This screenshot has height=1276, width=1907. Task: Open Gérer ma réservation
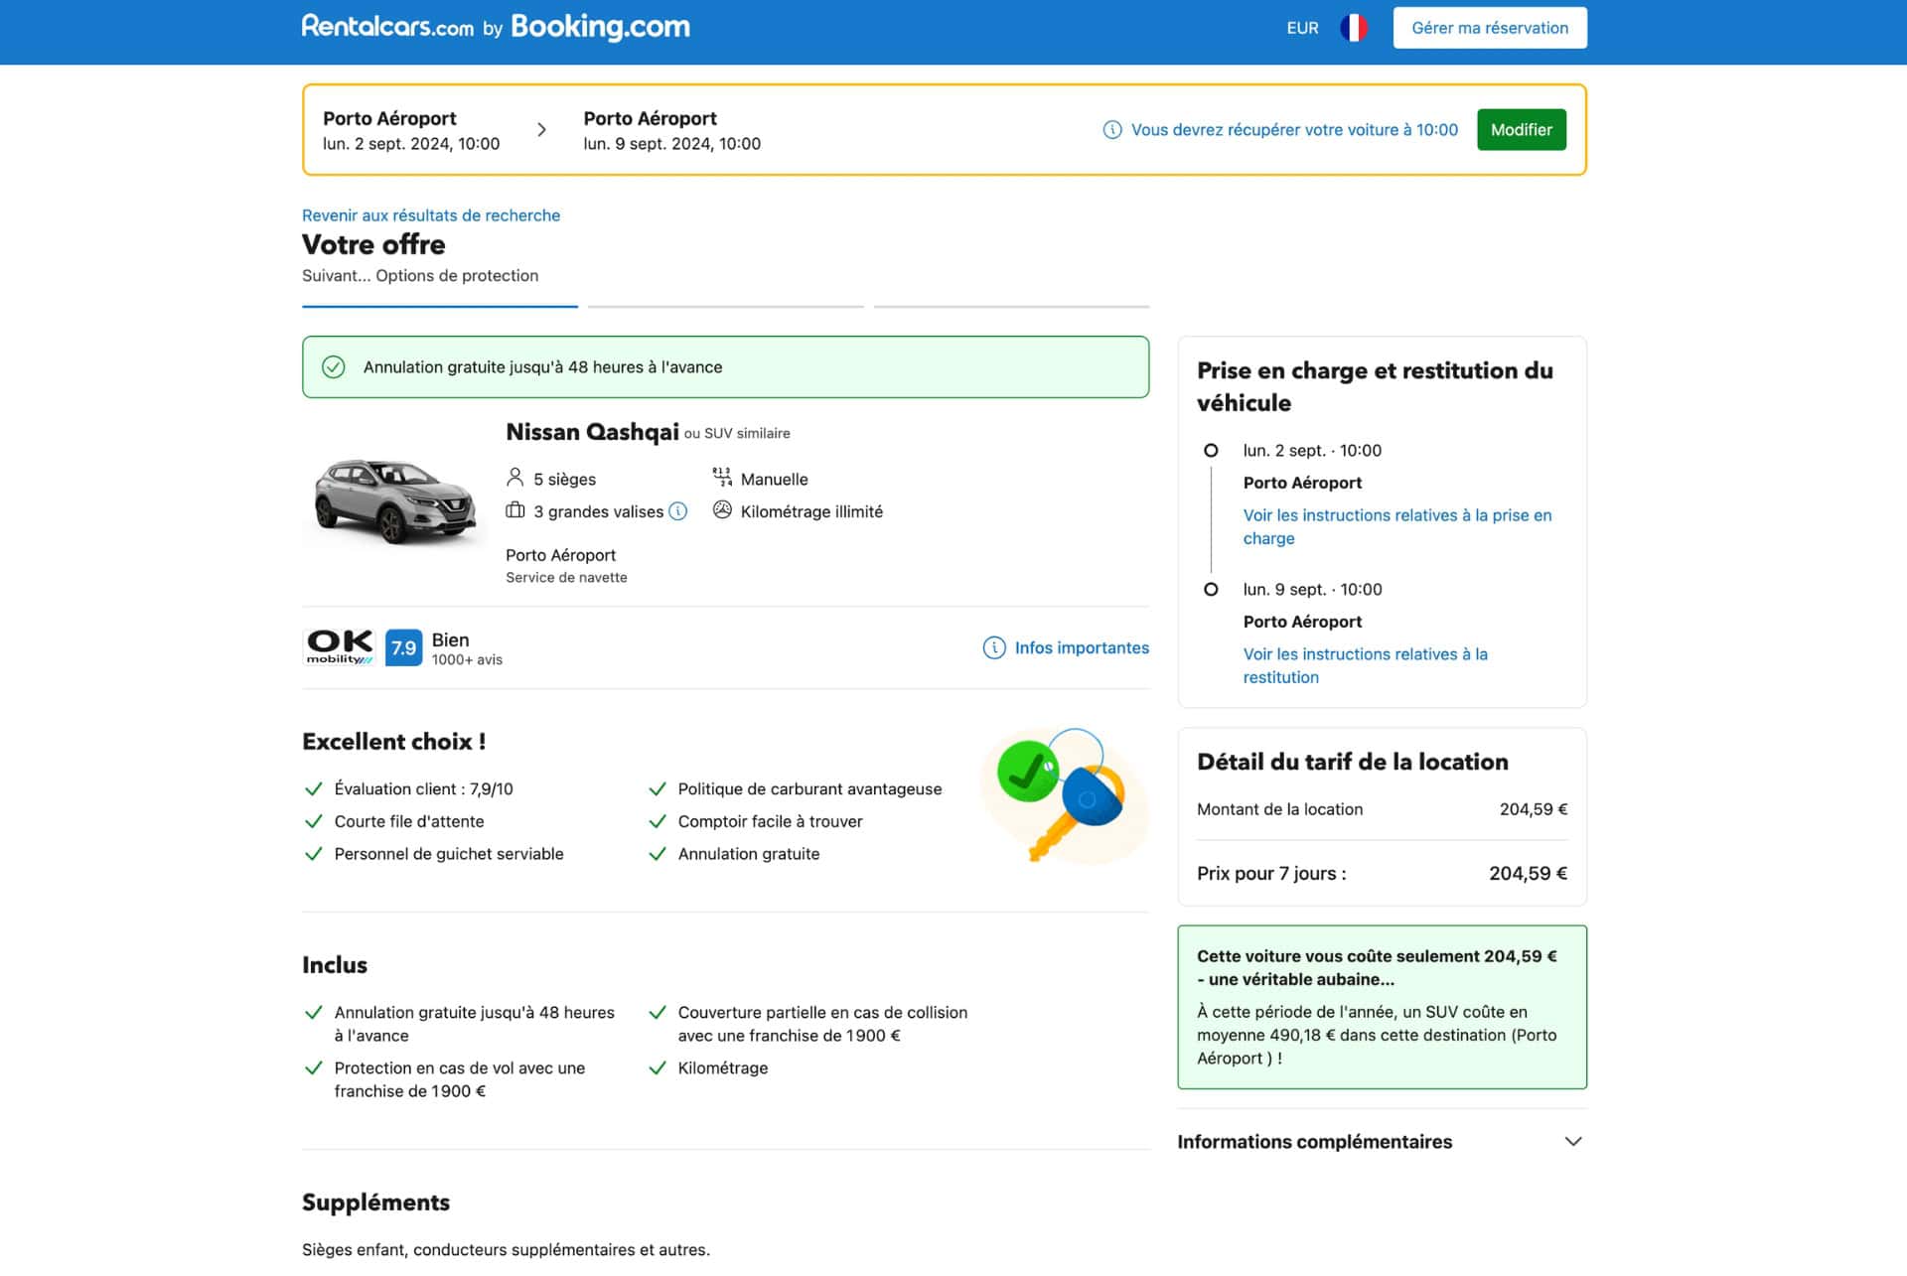coord(1490,28)
